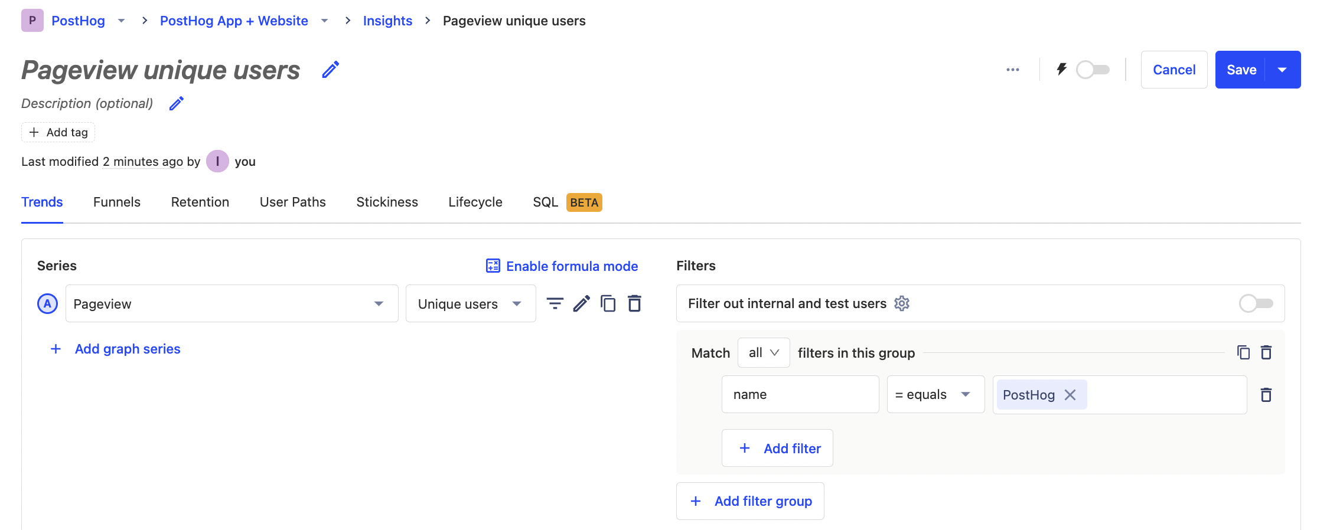The width and height of the screenshot is (1317, 530).
Task: Click the pencil icon beside insight title
Action: click(331, 70)
